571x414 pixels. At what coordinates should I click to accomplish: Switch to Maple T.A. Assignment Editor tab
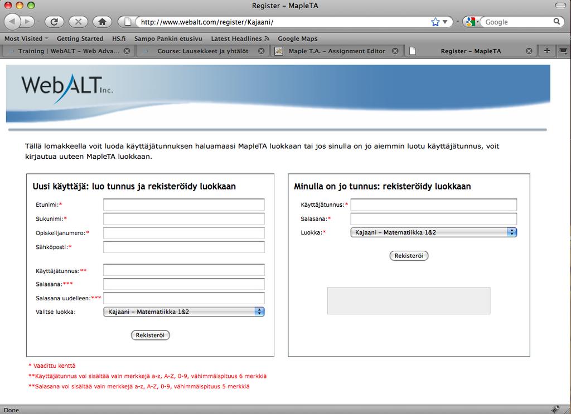point(337,51)
